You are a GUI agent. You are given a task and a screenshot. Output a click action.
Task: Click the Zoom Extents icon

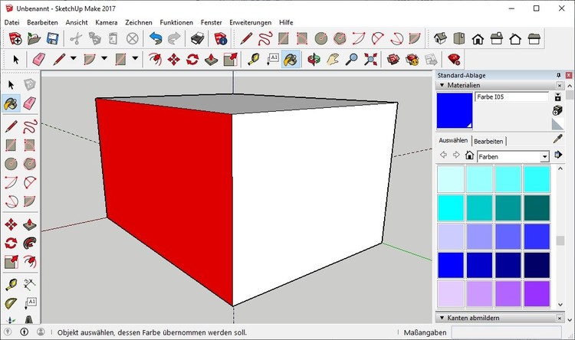pyautogui.click(x=370, y=60)
